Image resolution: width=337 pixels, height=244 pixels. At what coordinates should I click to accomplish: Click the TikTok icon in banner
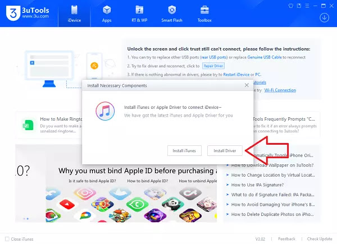coord(190,194)
